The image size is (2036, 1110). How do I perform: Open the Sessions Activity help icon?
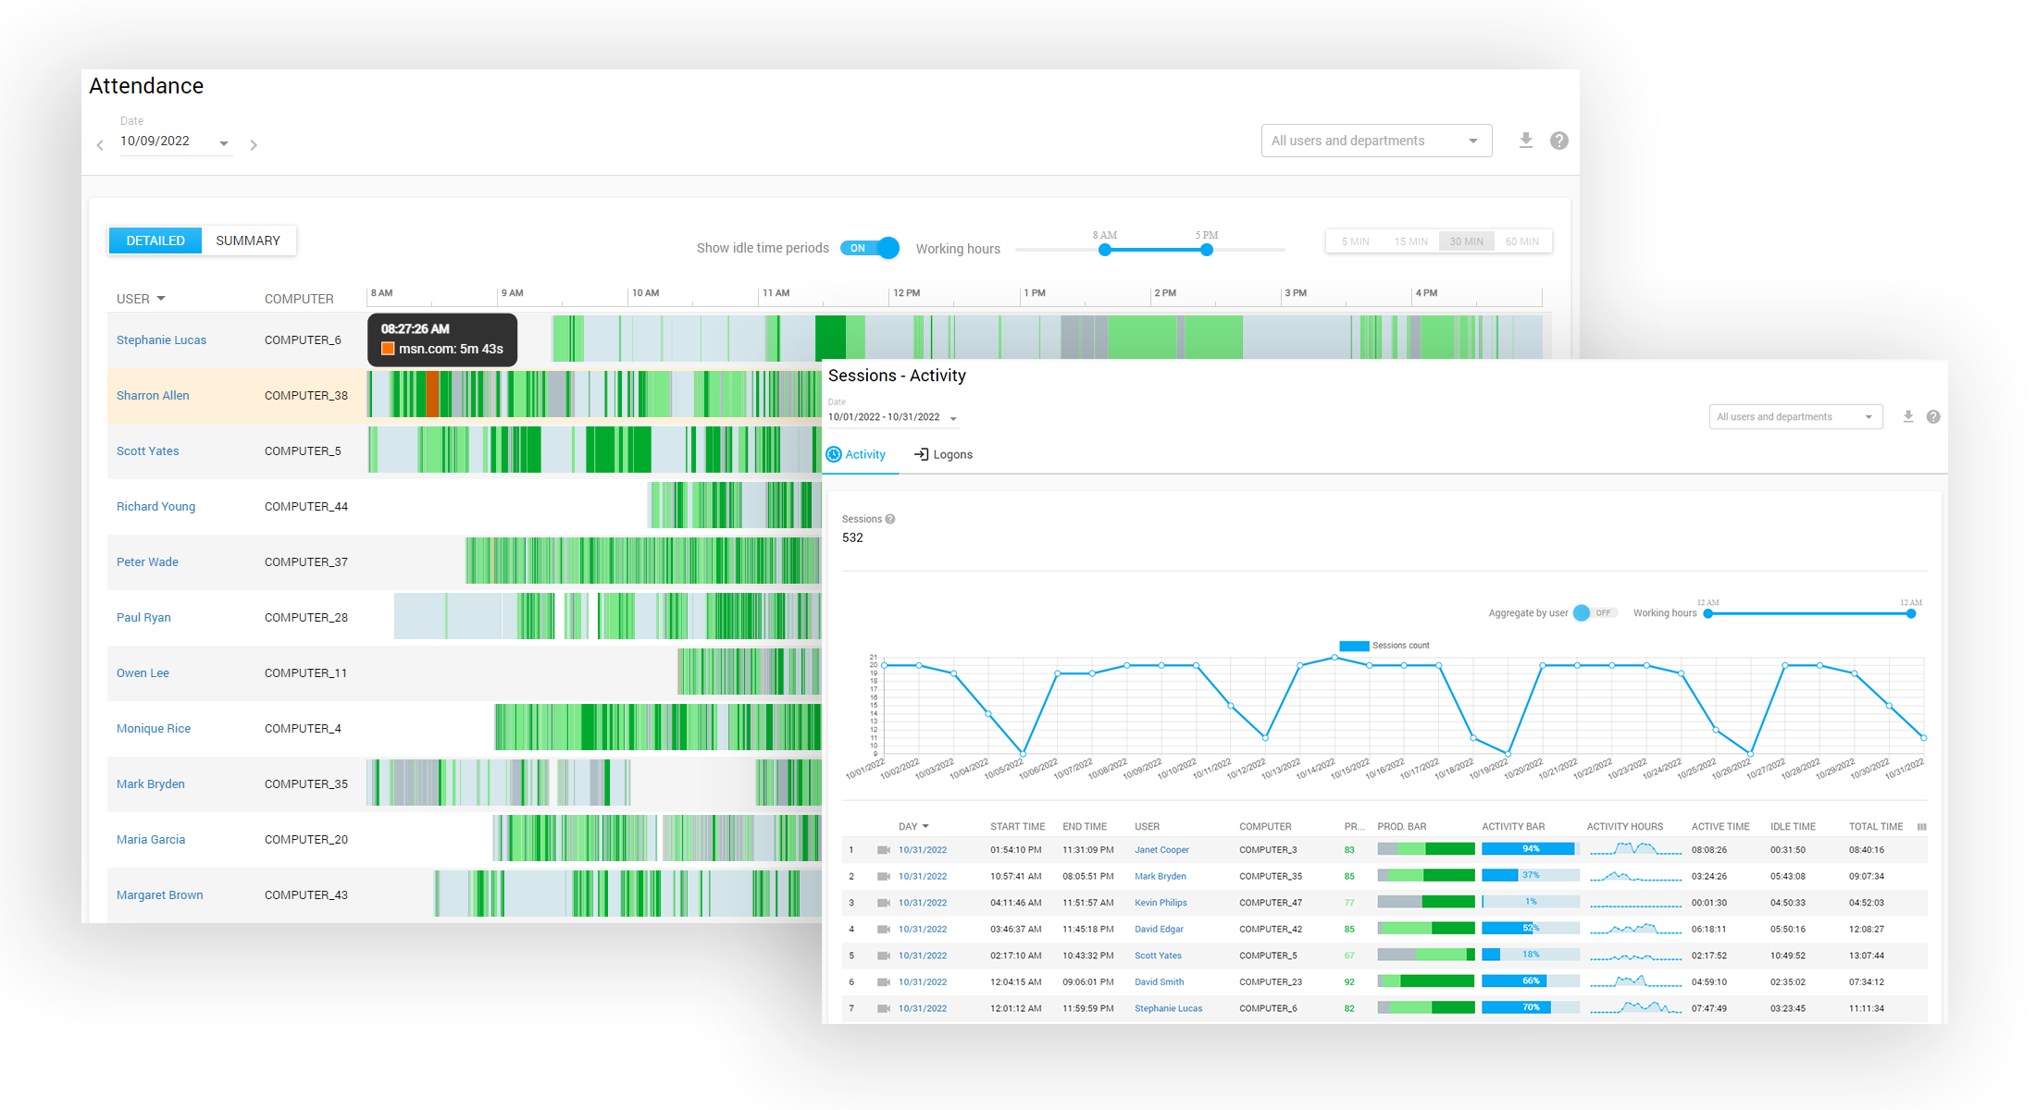pos(1933,417)
